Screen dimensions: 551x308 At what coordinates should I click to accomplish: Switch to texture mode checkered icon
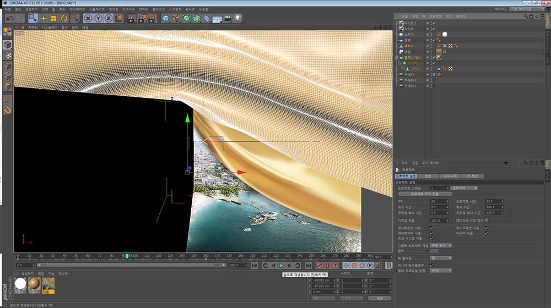(x=7, y=56)
